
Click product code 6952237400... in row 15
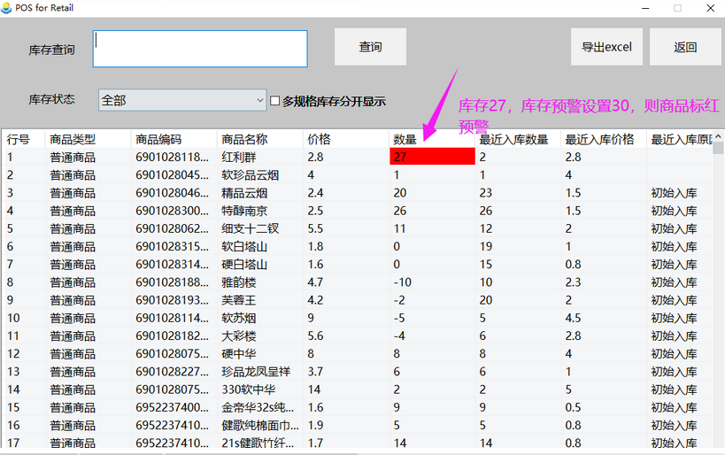(x=172, y=407)
